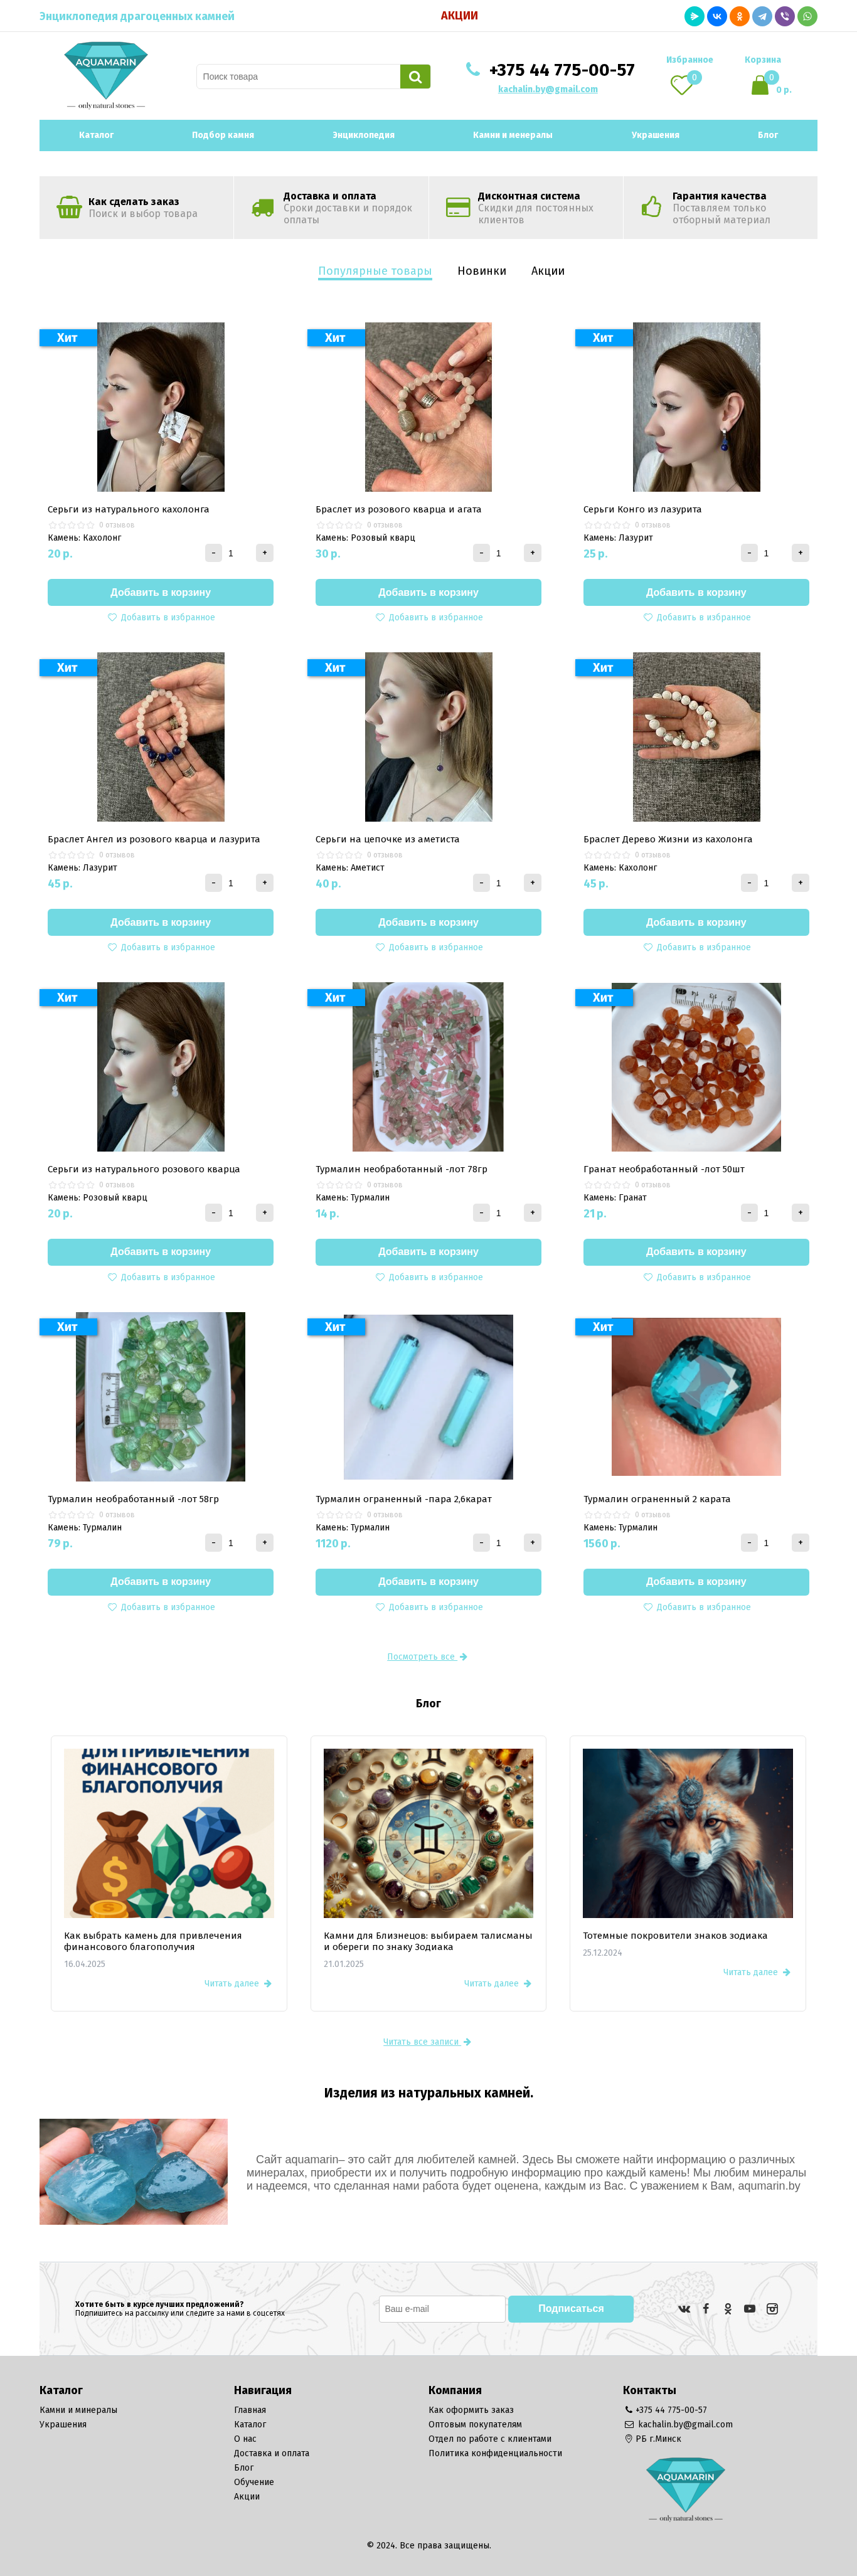The height and width of the screenshot is (2576, 857).
Task: Add Серьги Конго из лазурита to cart
Action: (696, 592)
